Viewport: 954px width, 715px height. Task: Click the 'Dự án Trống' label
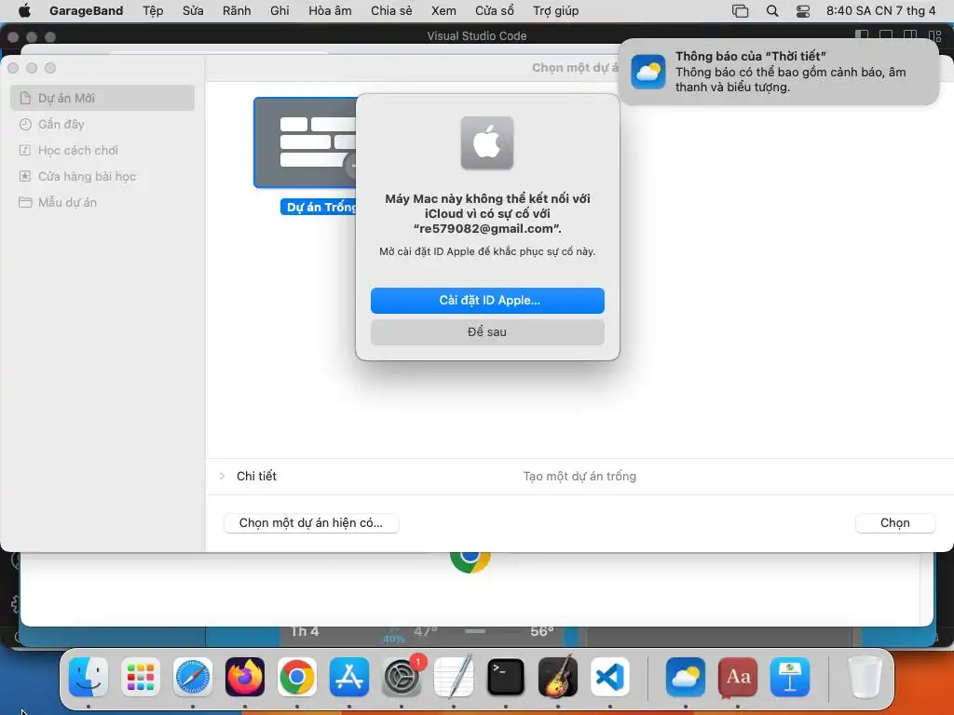tap(320, 208)
